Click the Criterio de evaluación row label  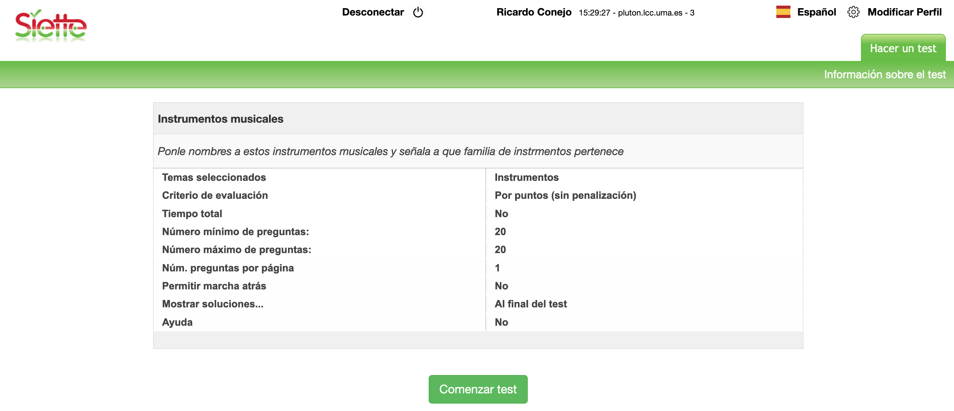(x=215, y=196)
